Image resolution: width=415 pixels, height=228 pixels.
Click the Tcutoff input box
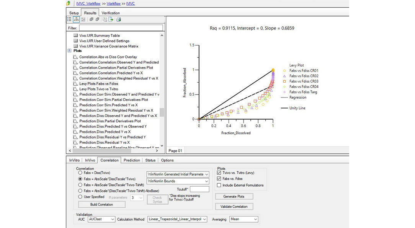199,189
